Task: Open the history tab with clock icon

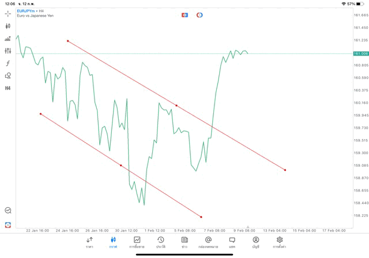Action: [x=161, y=242]
